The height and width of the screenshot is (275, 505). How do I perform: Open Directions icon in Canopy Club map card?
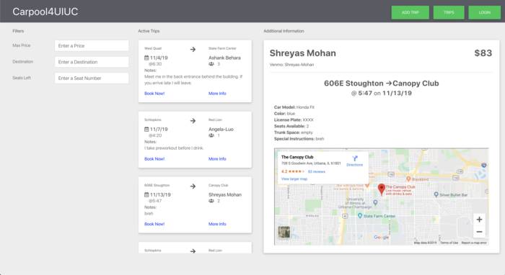(x=355, y=158)
